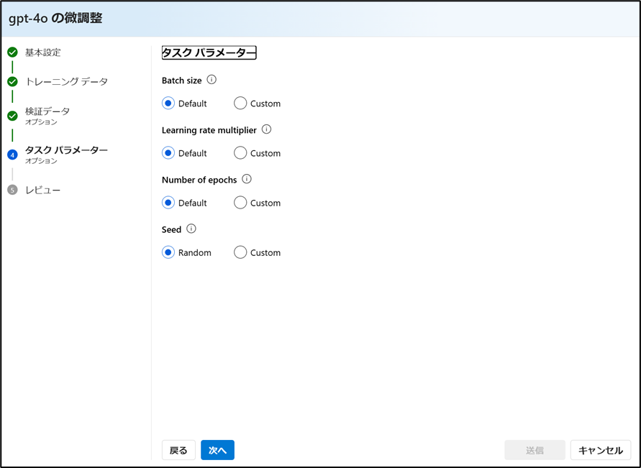This screenshot has height=468, width=641.
Task: Click the gray step 5 circle icon
Action: tap(13, 190)
